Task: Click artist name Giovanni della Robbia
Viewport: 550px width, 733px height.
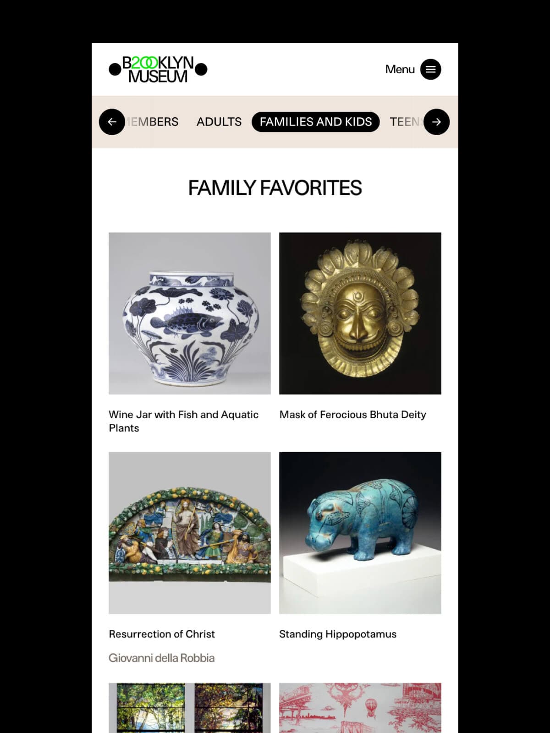Action: 161,658
